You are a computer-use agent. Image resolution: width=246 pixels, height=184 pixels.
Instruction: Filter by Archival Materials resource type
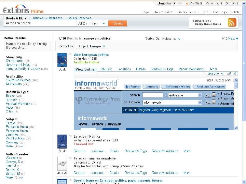tap(18, 104)
